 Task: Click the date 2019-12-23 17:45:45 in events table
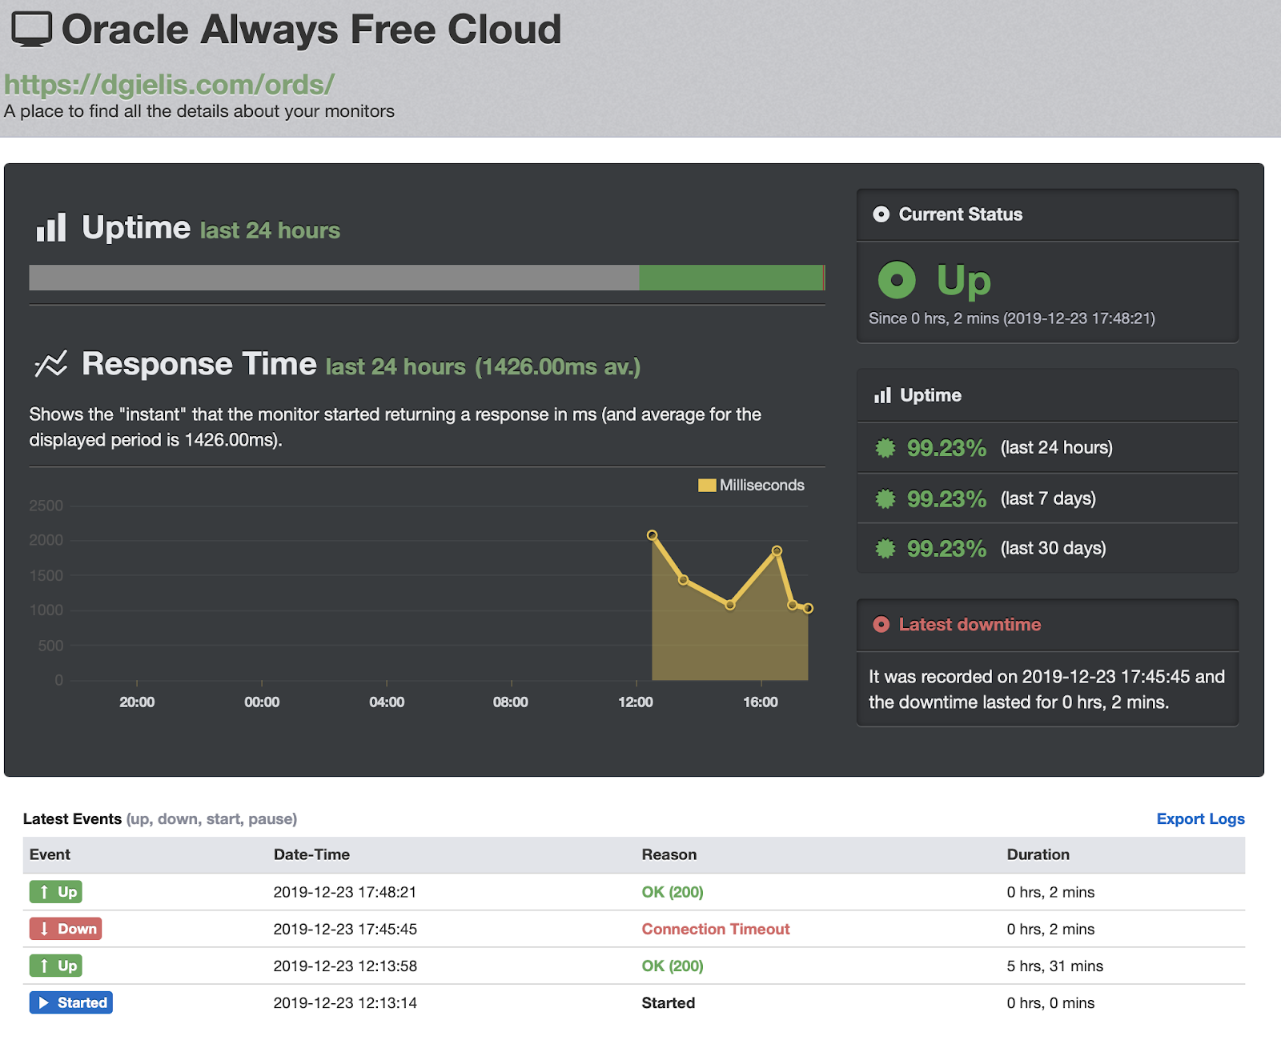pos(345,929)
